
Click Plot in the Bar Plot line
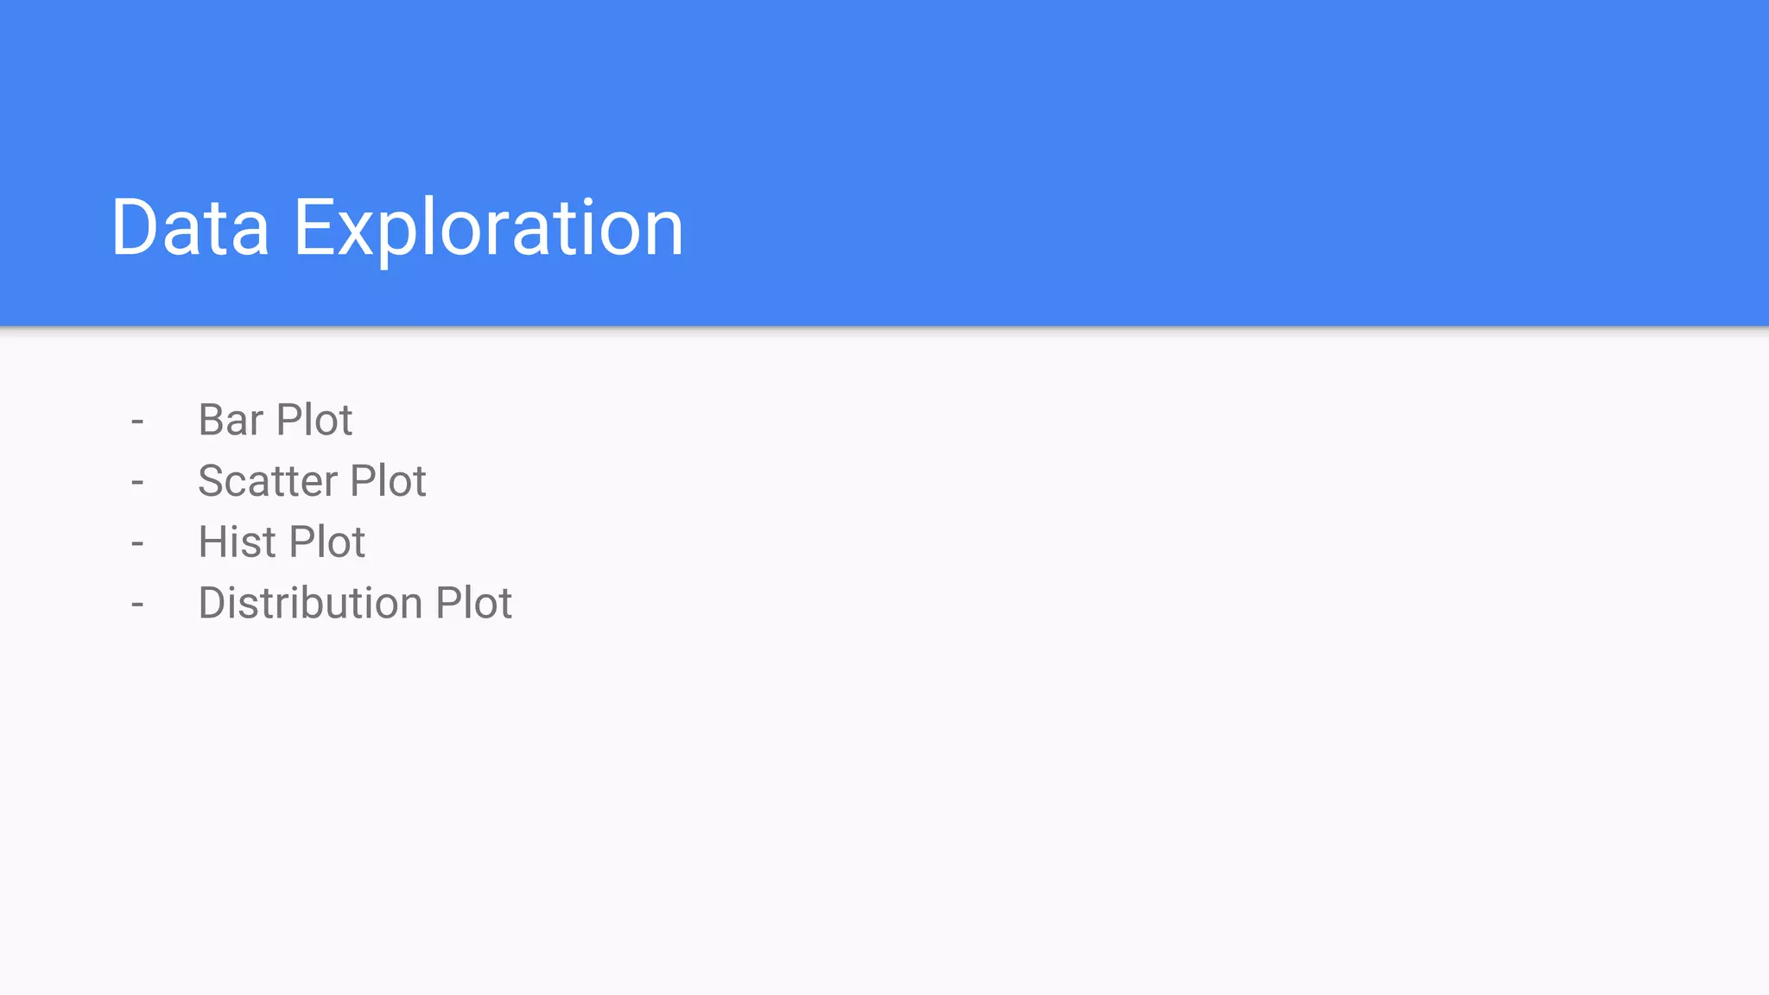(314, 421)
